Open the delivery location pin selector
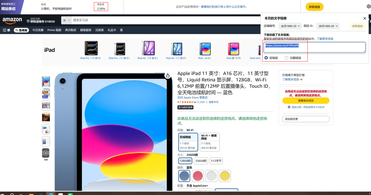Screen dimensions: 371x195 tap(41, 20)
